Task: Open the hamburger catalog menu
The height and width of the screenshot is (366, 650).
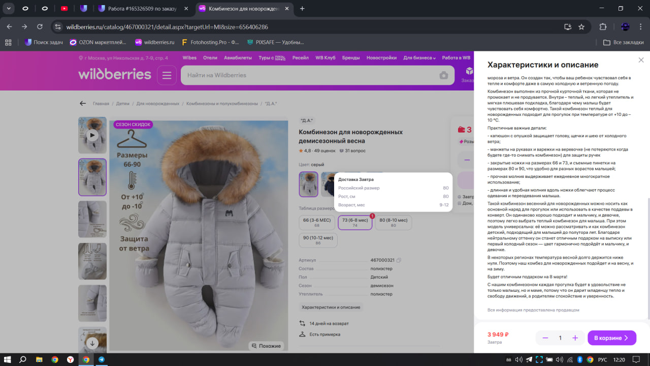Action: click(x=167, y=75)
